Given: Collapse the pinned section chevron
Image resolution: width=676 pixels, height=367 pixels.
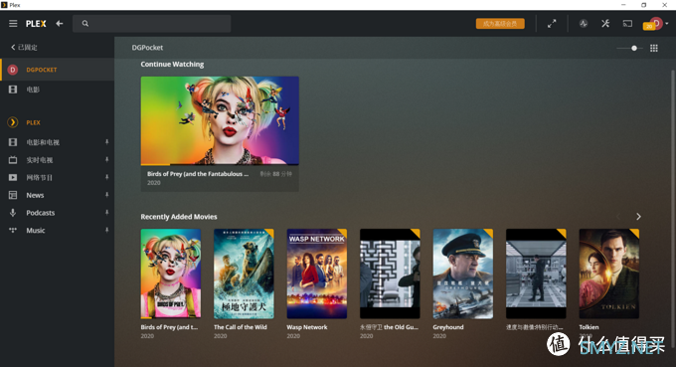Looking at the screenshot, I should pos(13,48).
